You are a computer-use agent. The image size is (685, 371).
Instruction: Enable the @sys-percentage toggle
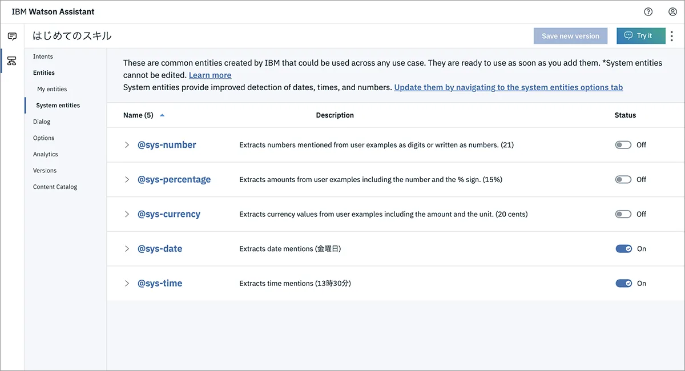click(623, 179)
